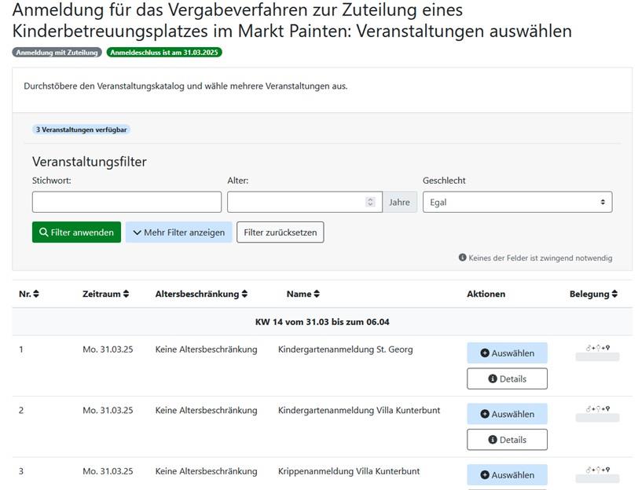The image size is (638, 490).
Task: Click Mo. 31.03.25 in row 1
Action: point(108,349)
